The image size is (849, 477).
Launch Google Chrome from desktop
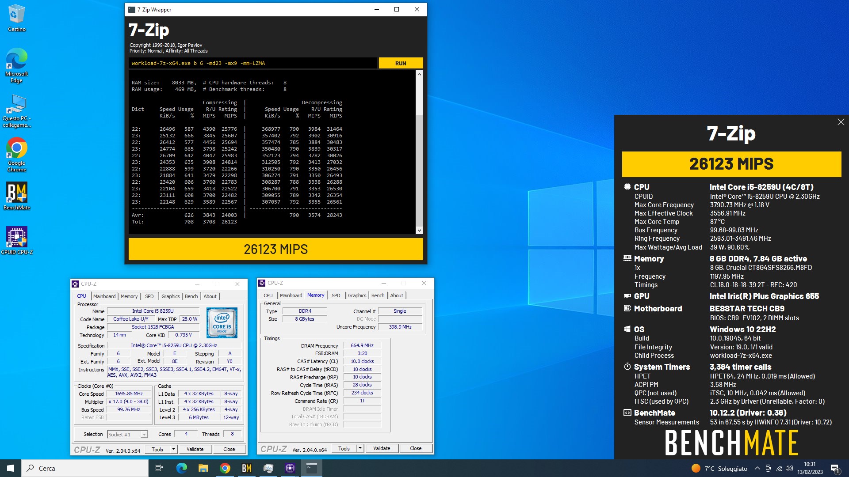tap(16, 155)
